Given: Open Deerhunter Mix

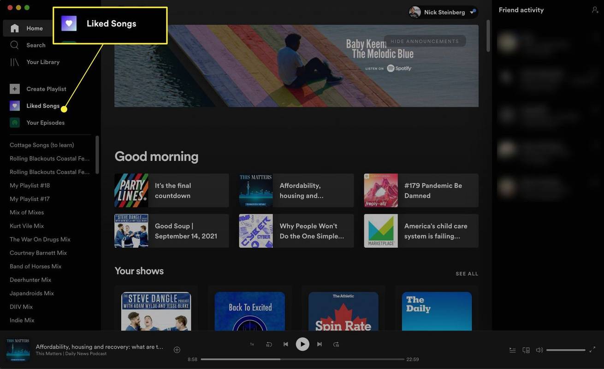Looking at the screenshot, I should click(30, 280).
